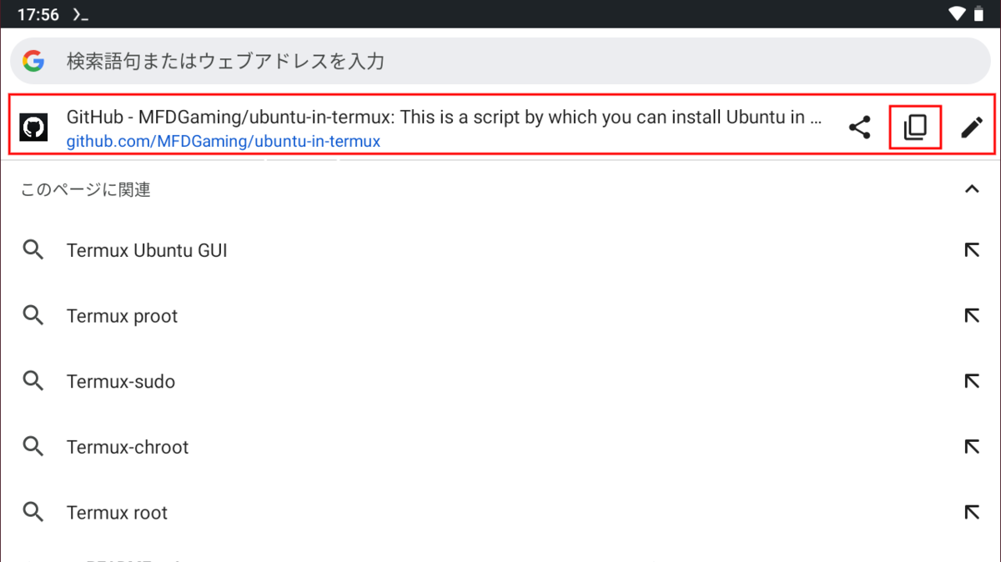Screen dimensions: 1001x562
Task: Edit the URL using the pencil icon
Action: tap(972, 128)
